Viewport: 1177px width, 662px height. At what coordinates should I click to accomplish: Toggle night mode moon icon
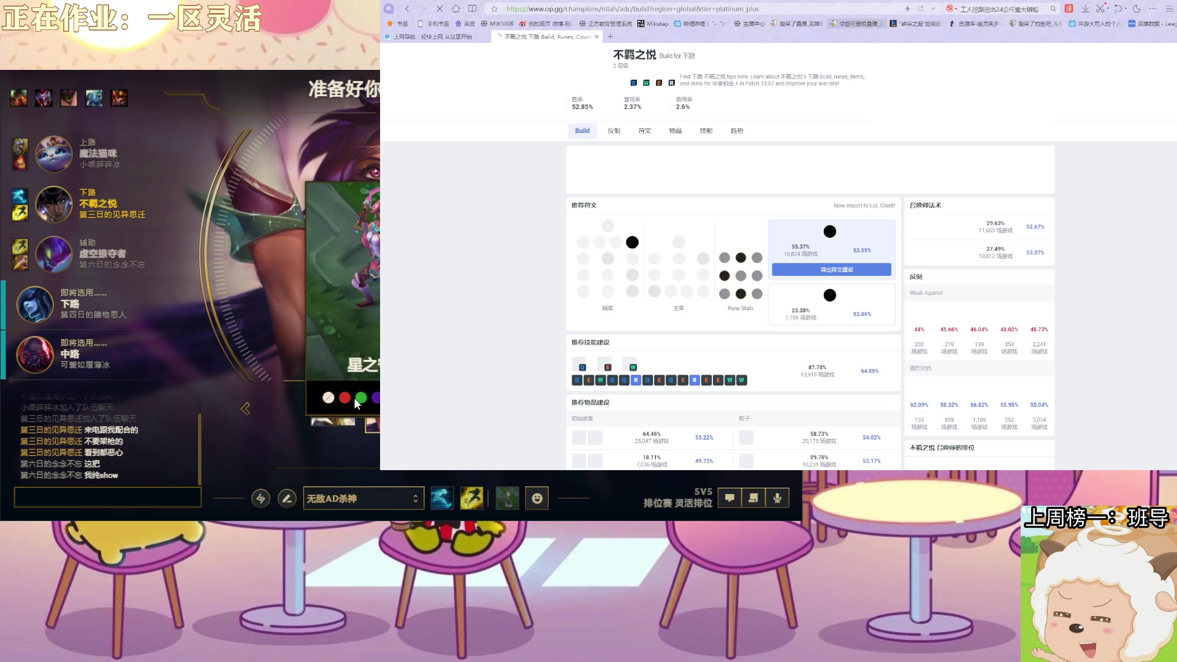click(1137, 9)
